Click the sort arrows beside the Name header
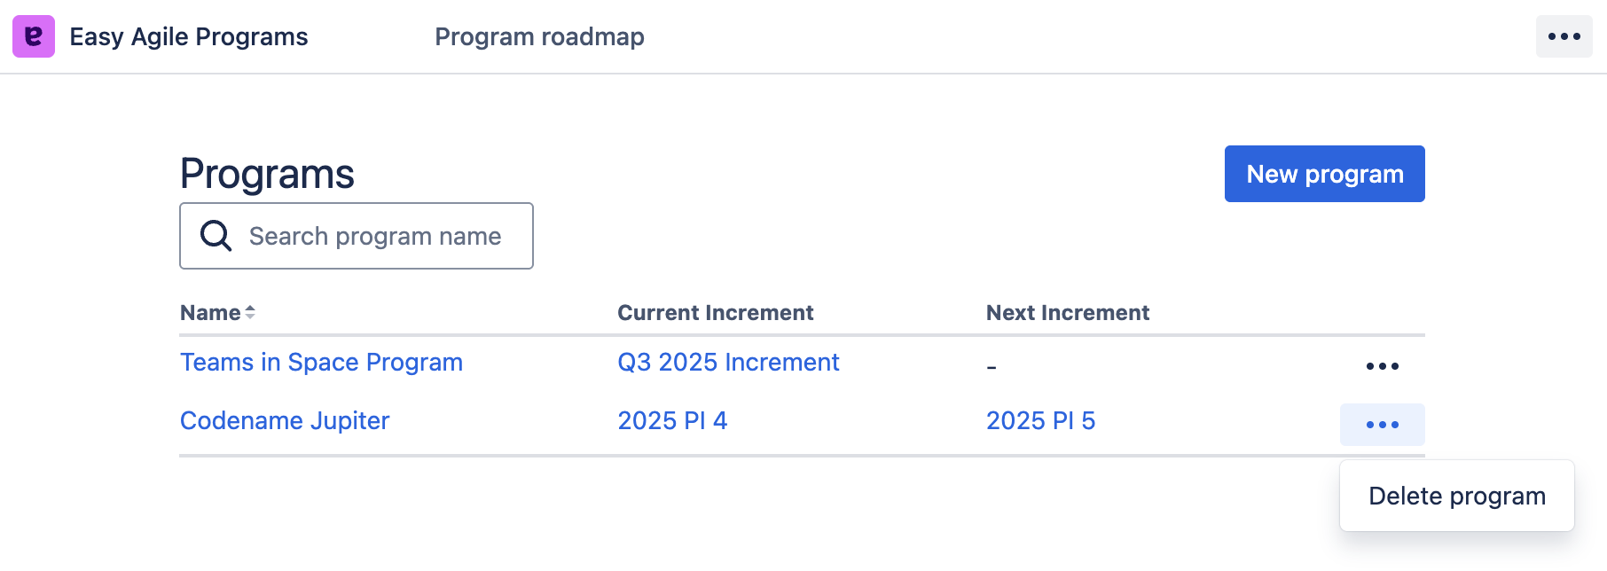The image size is (1607, 571). 250,312
